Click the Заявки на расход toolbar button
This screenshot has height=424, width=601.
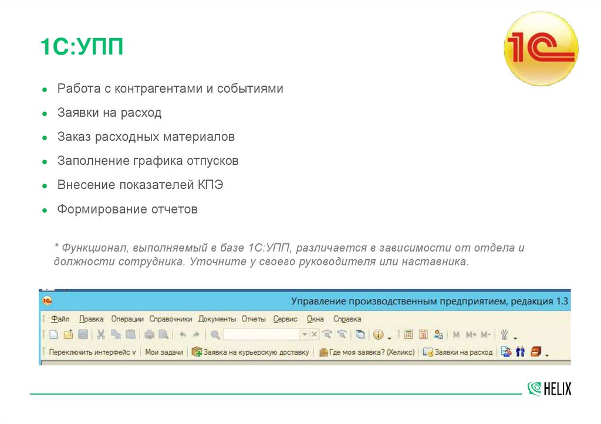[458, 352]
